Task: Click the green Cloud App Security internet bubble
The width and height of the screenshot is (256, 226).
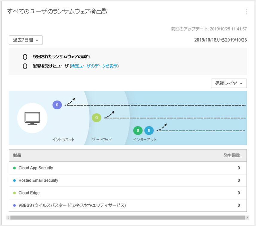Action: [138, 131]
